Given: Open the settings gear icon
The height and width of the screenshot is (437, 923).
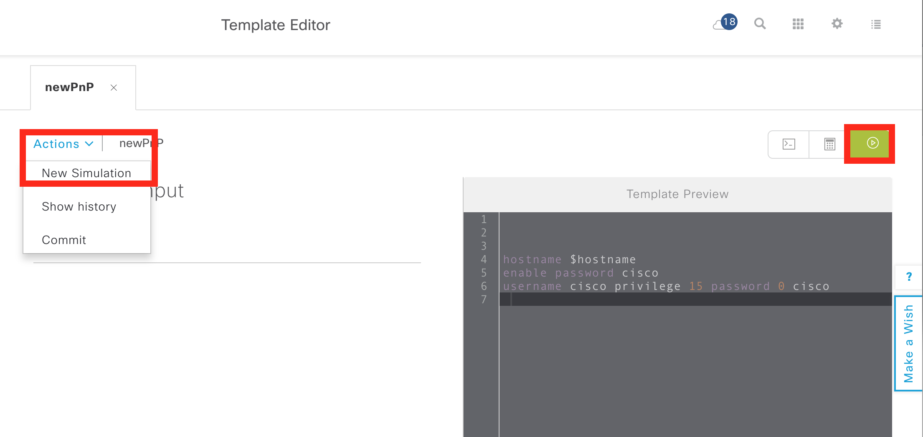Looking at the screenshot, I should 837,24.
